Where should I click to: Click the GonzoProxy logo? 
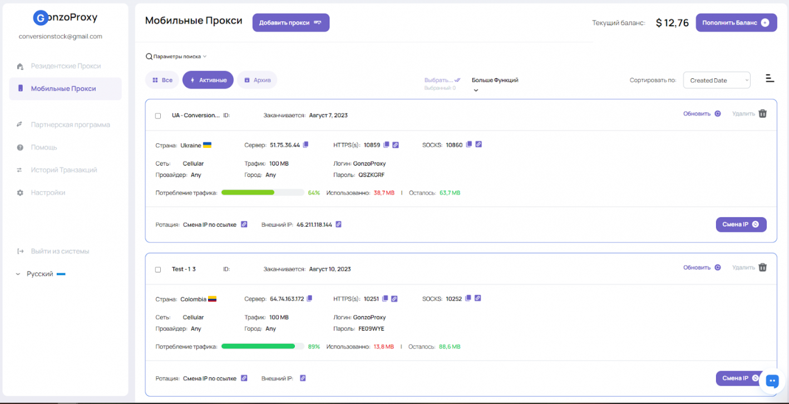pos(65,18)
